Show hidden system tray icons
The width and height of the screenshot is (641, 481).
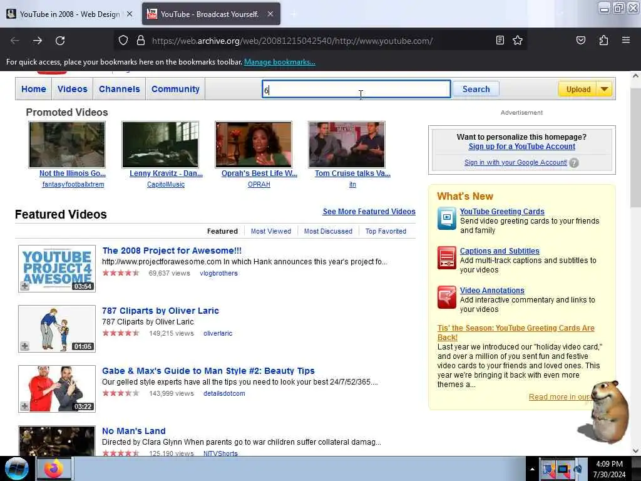tap(532, 469)
